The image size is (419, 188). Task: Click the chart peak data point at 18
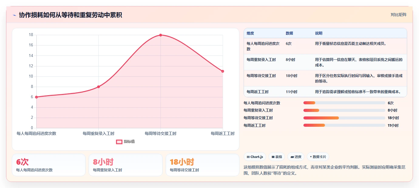[x=161, y=35]
